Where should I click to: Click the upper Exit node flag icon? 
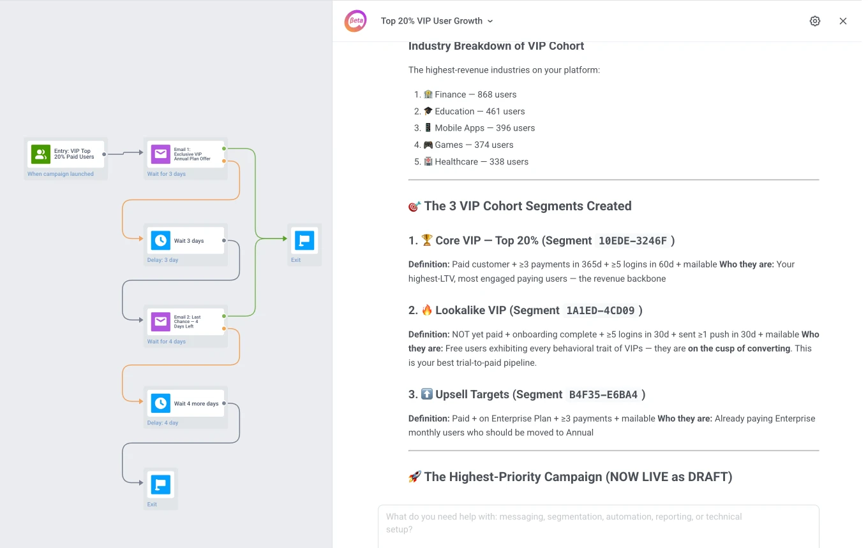tap(304, 240)
